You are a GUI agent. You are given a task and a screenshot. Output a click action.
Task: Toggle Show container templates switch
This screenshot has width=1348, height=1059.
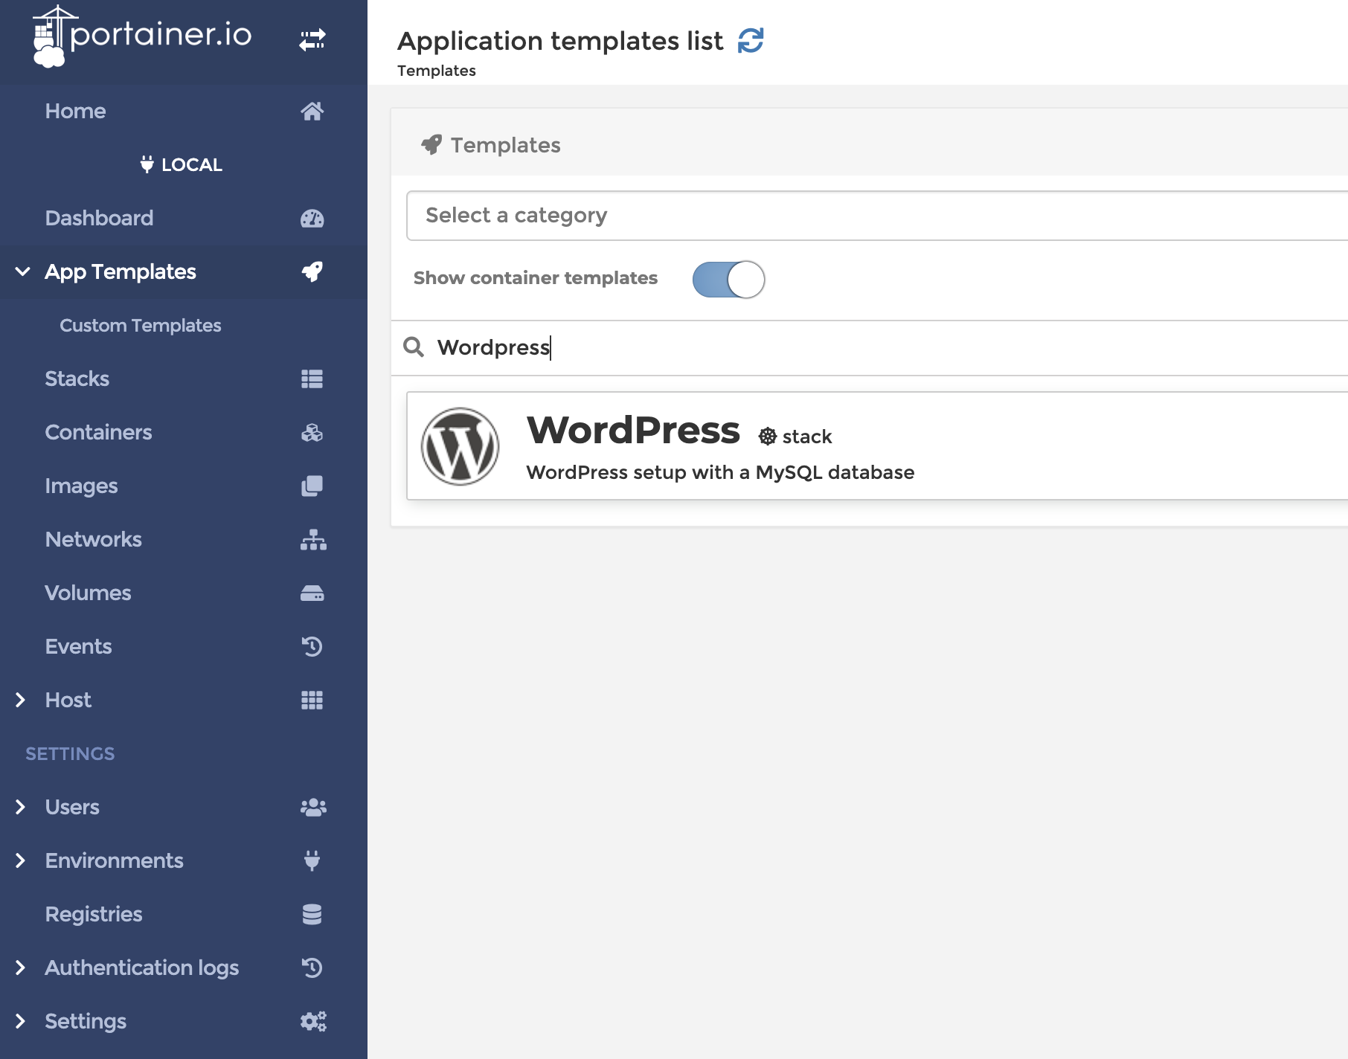pyautogui.click(x=728, y=280)
